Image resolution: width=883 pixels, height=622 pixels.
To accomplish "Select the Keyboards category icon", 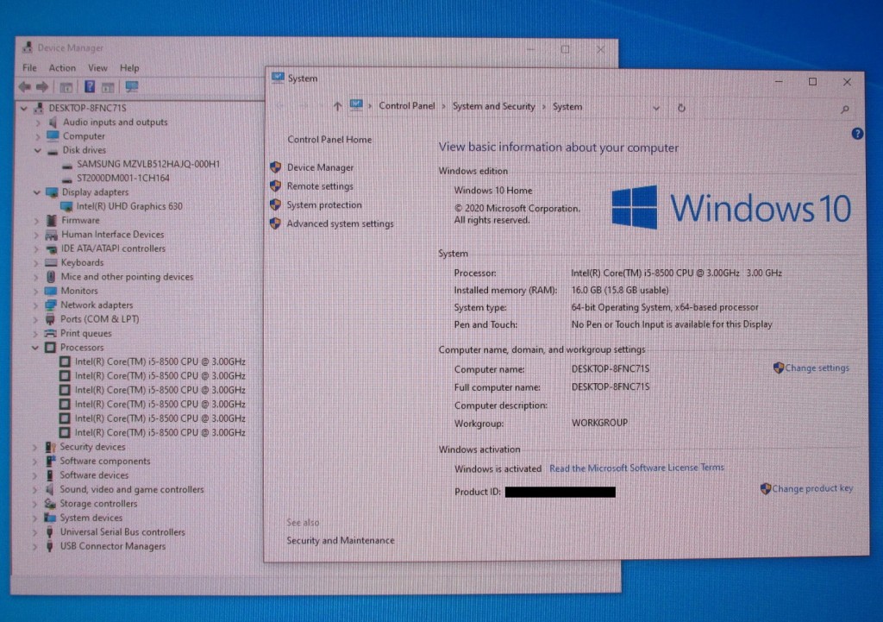I will point(51,262).
